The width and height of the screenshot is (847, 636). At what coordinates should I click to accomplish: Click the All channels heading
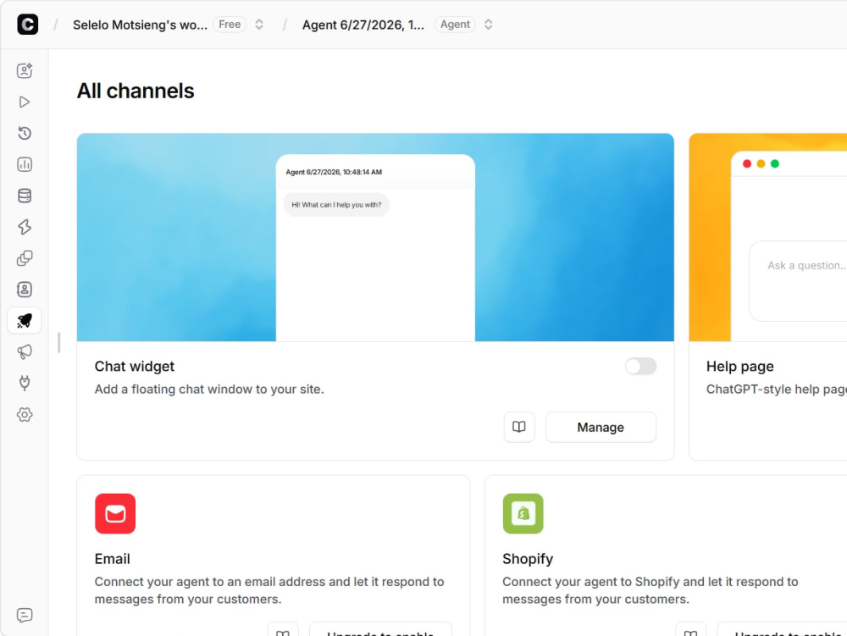point(135,91)
